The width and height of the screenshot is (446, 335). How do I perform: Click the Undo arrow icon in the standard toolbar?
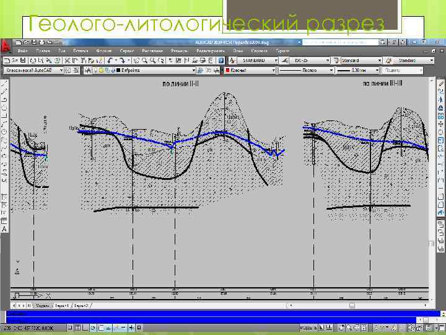pyautogui.click(x=110, y=60)
